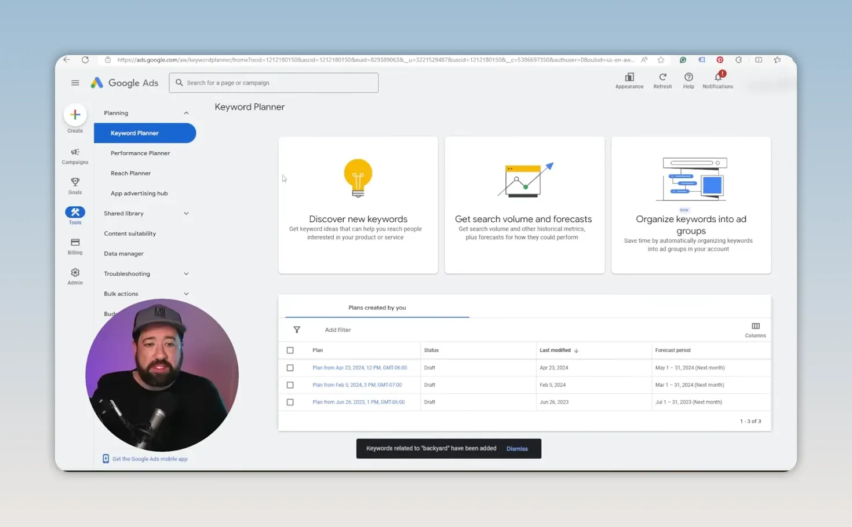
Task: Expand the Troubleshooting section
Action: point(186,274)
